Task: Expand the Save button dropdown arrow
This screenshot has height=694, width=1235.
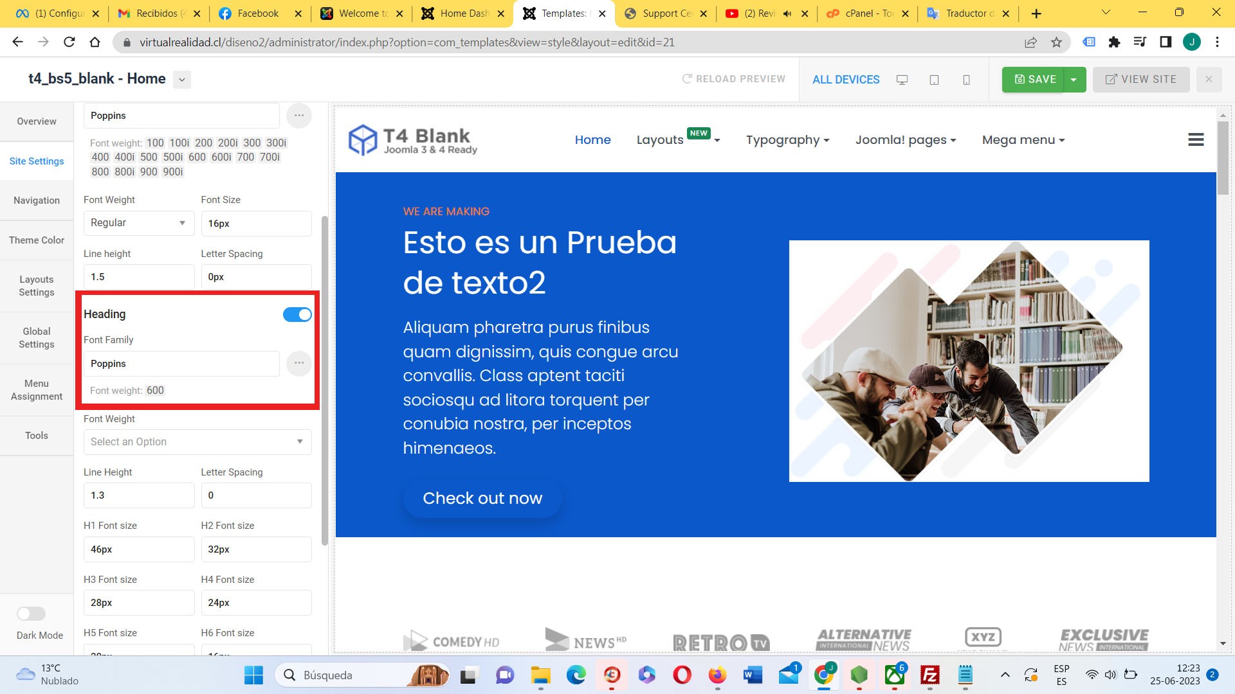Action: [x=1074, y=80]
